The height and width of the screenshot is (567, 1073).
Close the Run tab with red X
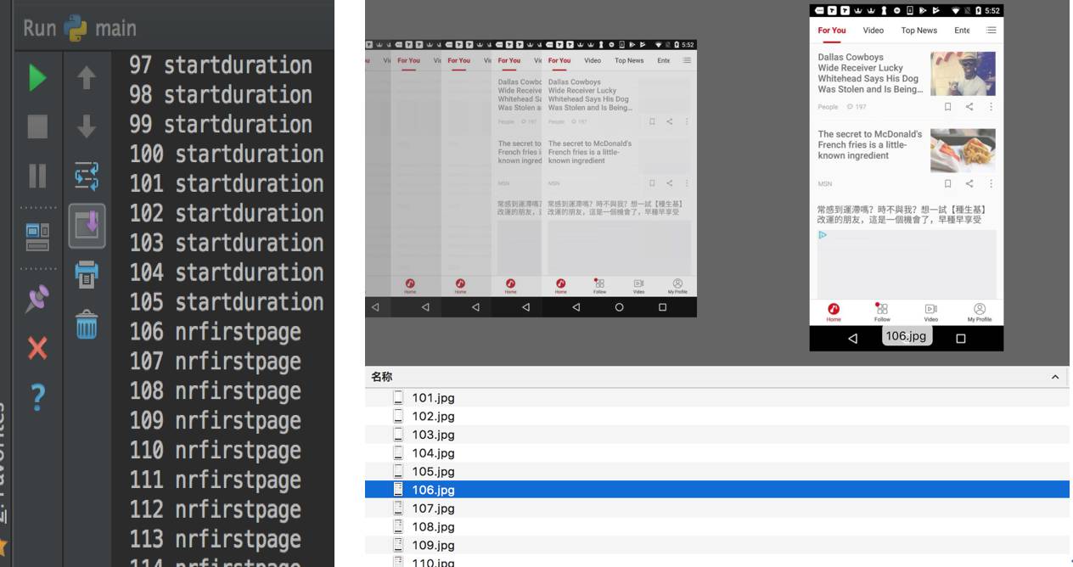[37, 348]
